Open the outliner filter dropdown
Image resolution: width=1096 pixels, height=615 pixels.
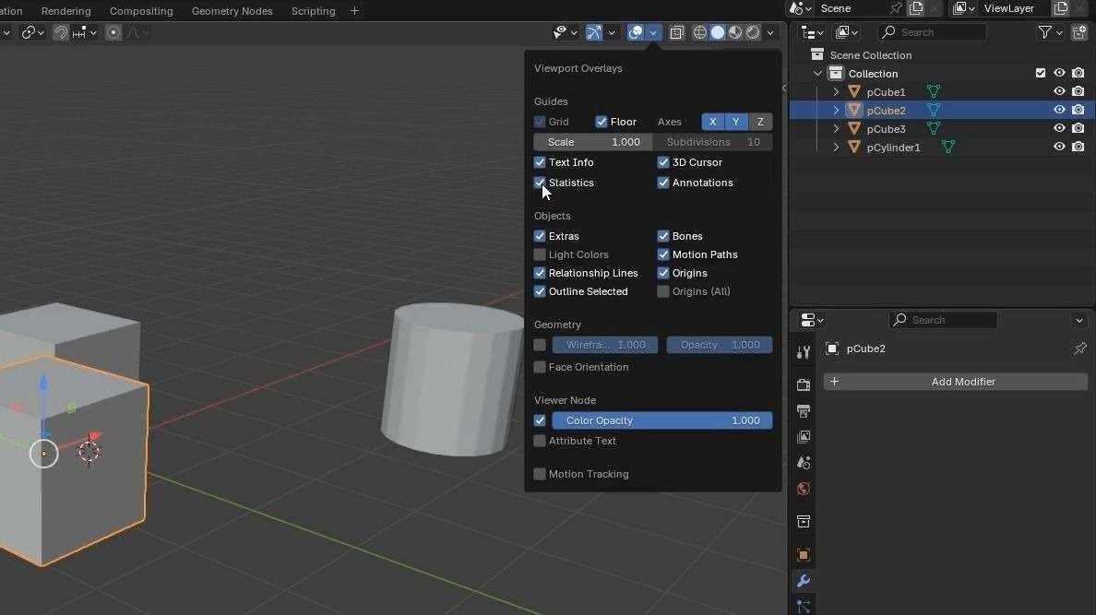[1049, 32]
